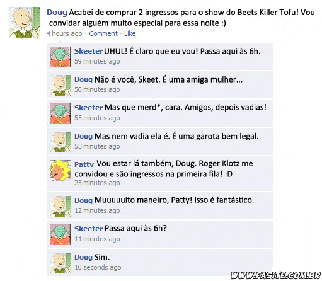Screen dimensions: 322x281
Task: Click Skeeter's avatar on 11 minutes ago comment
Action: 60,234
